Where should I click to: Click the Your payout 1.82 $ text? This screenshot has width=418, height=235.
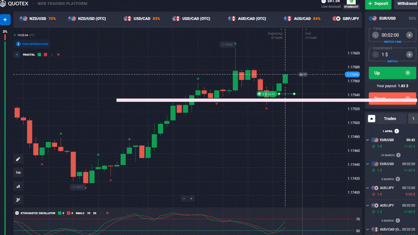coord(392,86)
